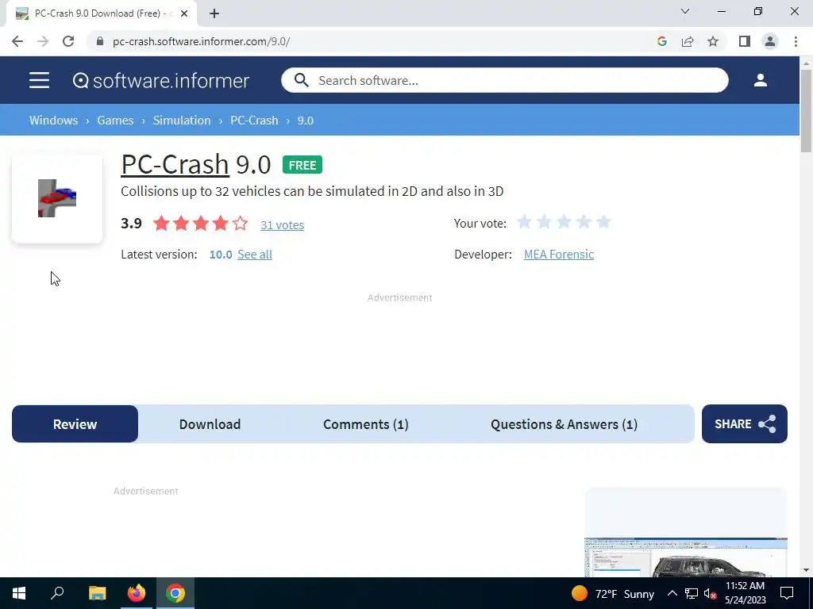Click the padlock site info icon

point(100,41)
